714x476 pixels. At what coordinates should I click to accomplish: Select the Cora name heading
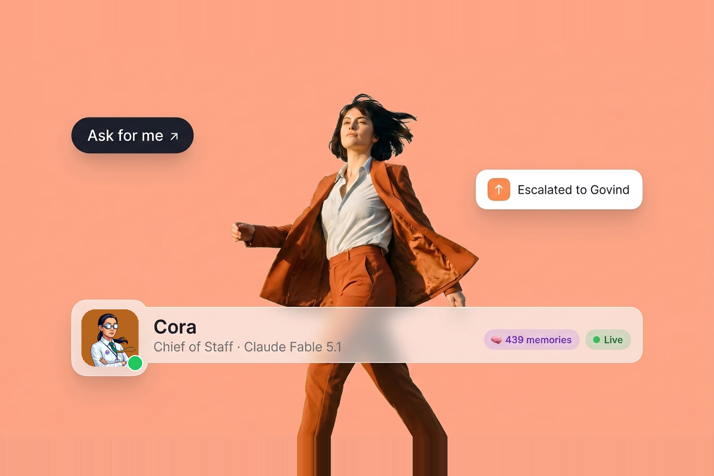pyautogui.click(x=175, y=327)
